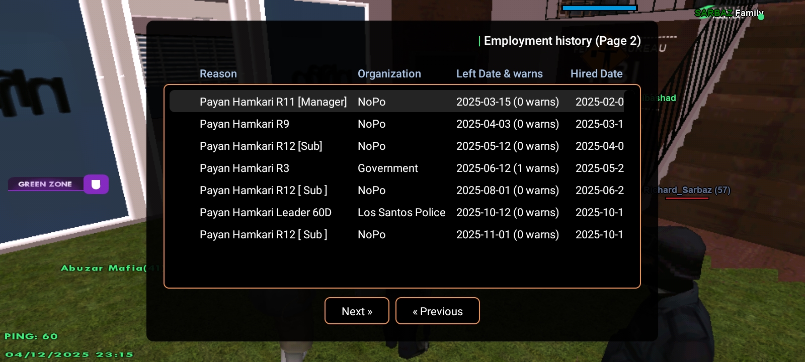
Task: Click the 2025-06-12 (1 warns) entry
Action: click(507, 168)
